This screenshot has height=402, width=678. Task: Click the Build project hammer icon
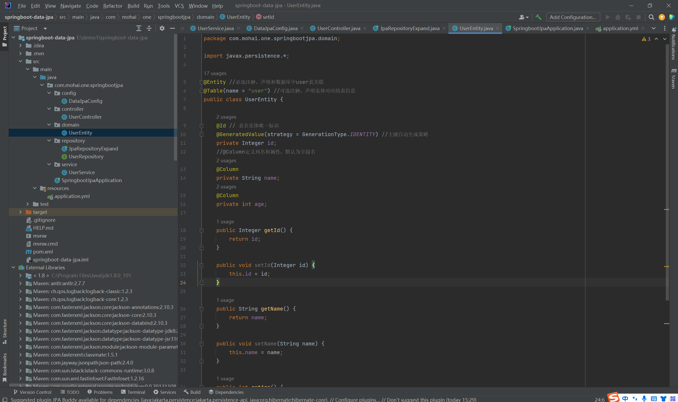click(538, 17)
